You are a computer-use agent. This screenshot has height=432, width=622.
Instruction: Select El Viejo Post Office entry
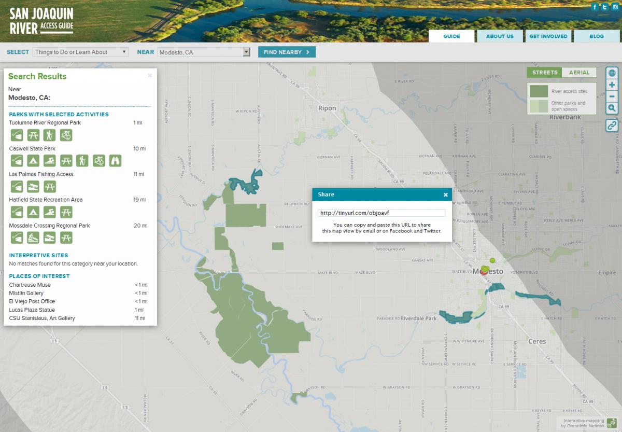pyautogui.click(x=32, y=301)
